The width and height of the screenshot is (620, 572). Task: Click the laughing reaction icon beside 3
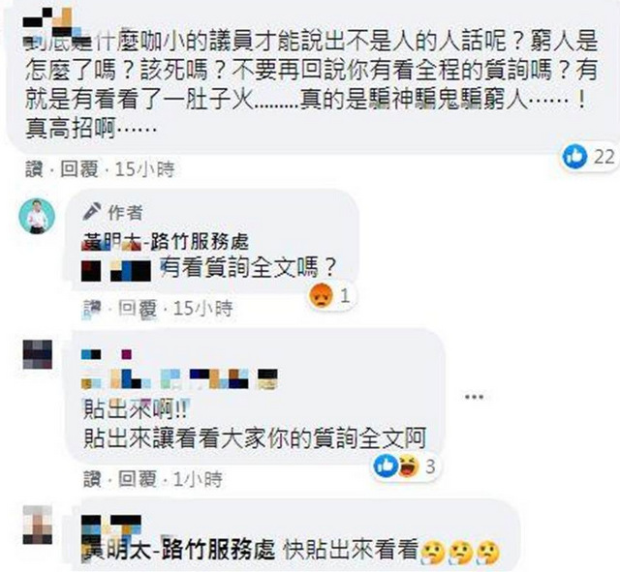pyautogui.click(x=409, y=467)
